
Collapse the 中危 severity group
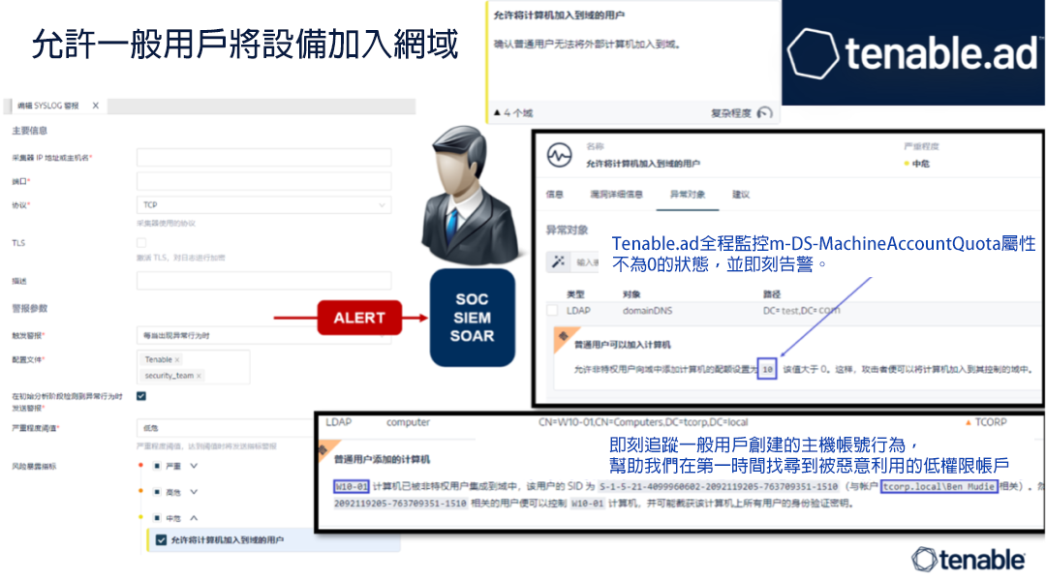pos(194,518)
